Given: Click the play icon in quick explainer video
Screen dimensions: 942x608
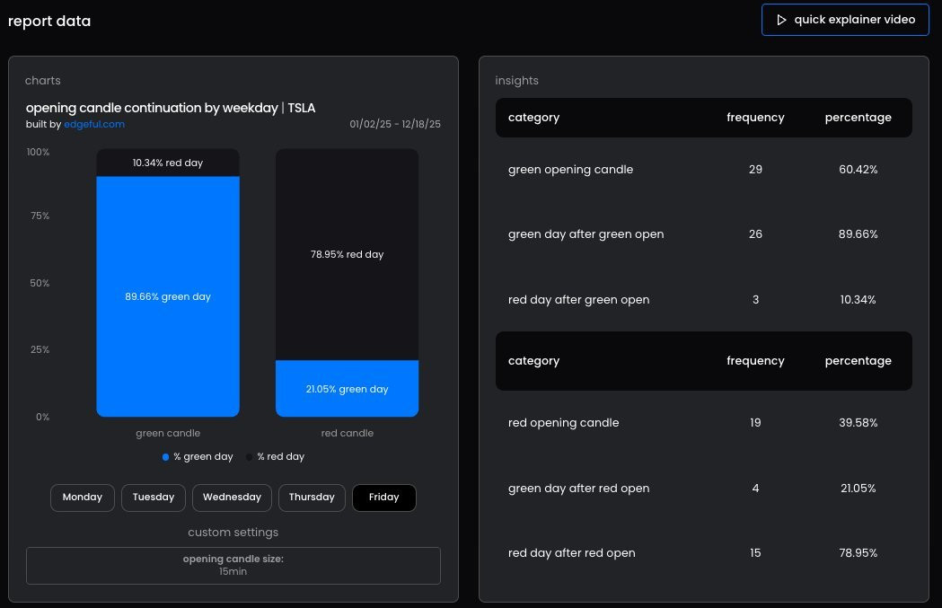Looking at the screenshot, I should [x=781, y=20].
